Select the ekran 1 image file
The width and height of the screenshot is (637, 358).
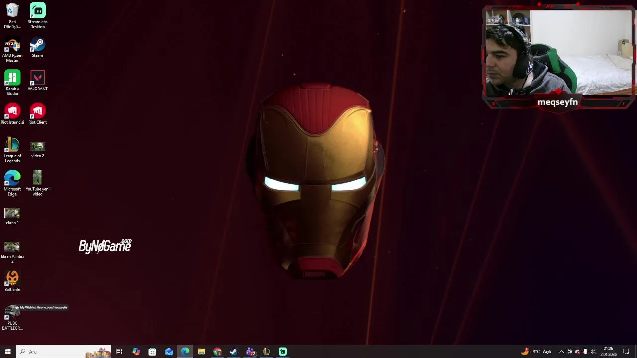pos(12,216)
